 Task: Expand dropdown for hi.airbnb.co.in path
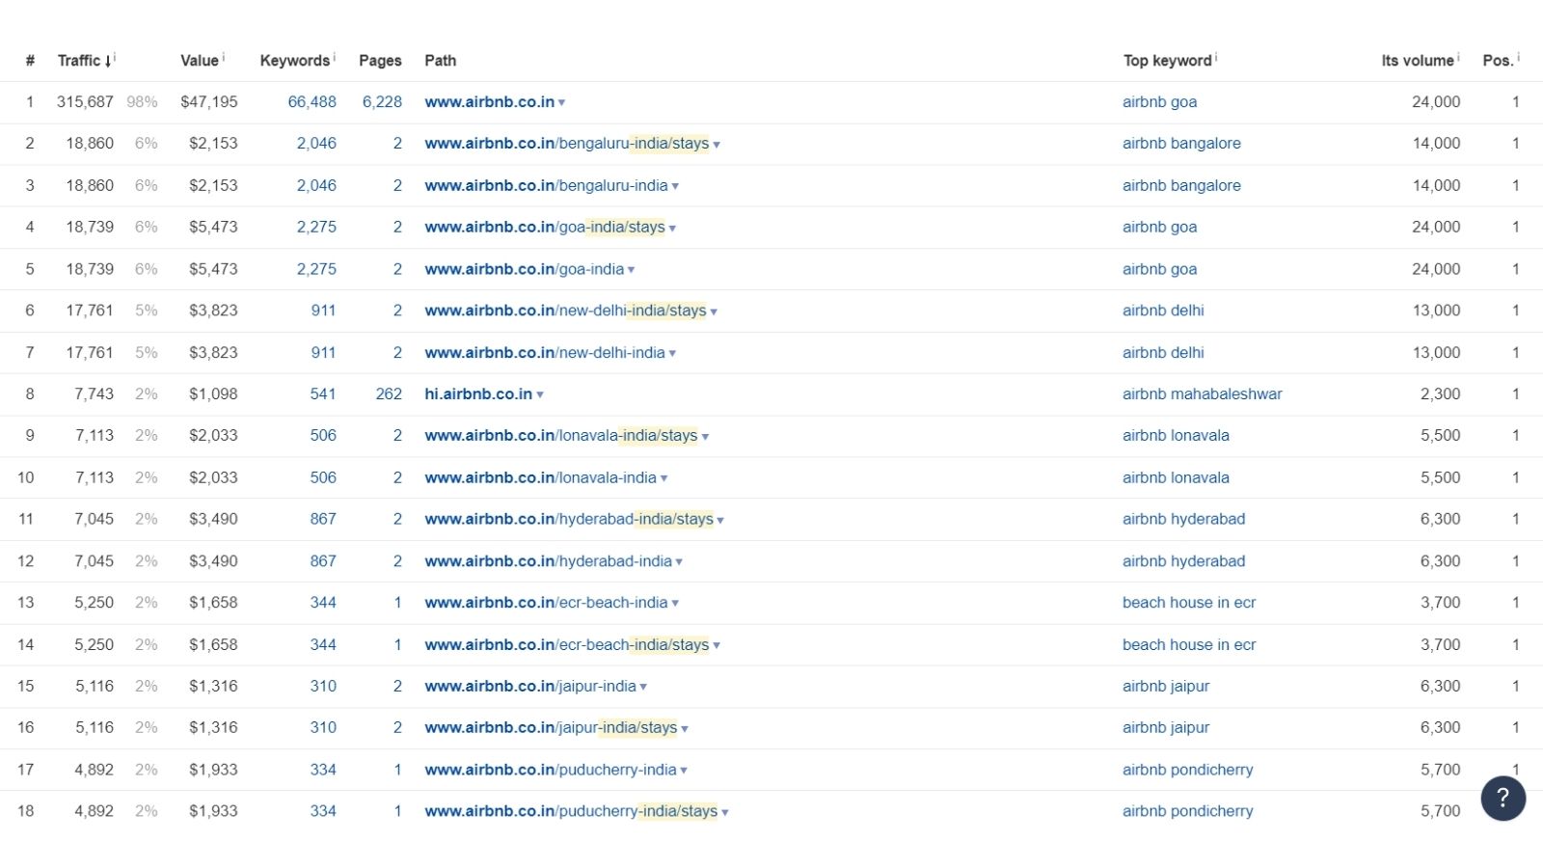540,395
